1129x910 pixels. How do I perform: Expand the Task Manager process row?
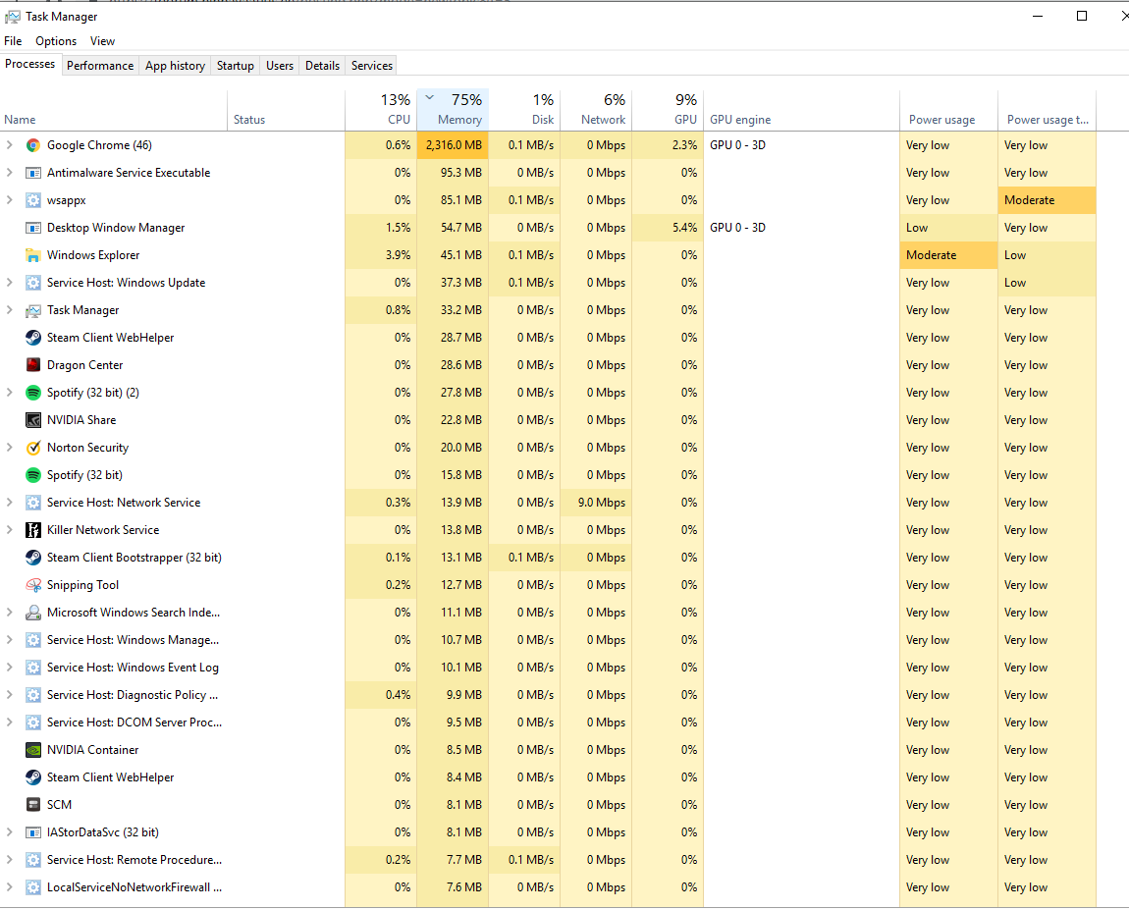[x=10, y=309]
